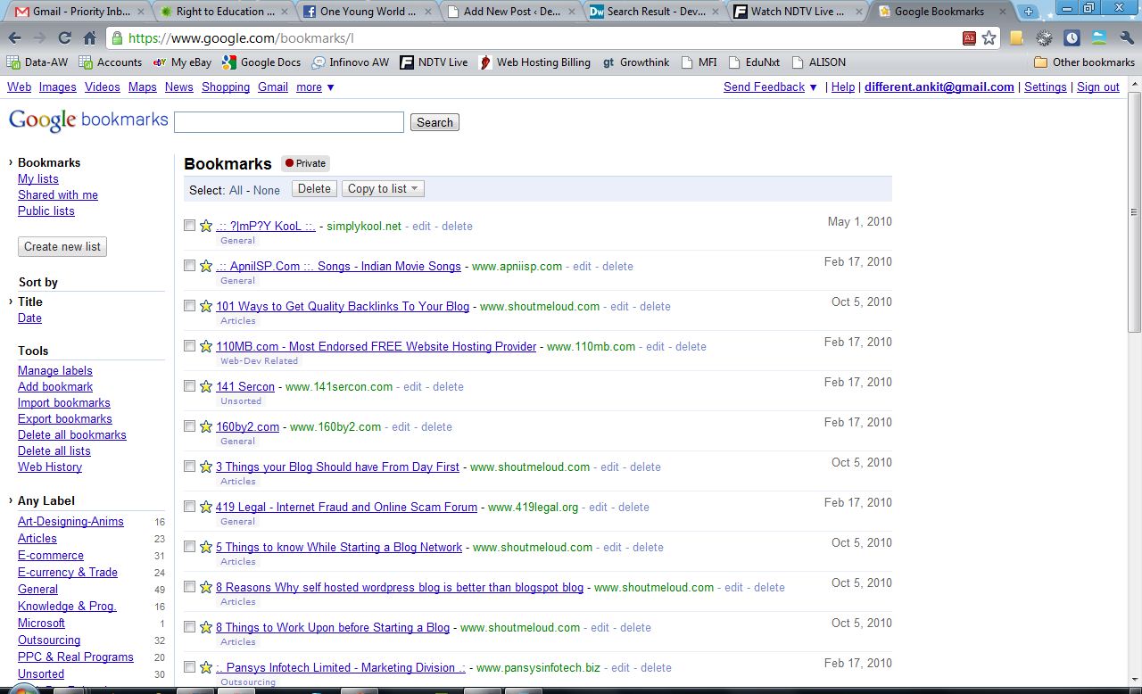Tick the checkbox for 8 Reasons wordpress bookmark
The height and width of the screenshot is (694, 1142).
pyautogui.click(x=189, y=587)
